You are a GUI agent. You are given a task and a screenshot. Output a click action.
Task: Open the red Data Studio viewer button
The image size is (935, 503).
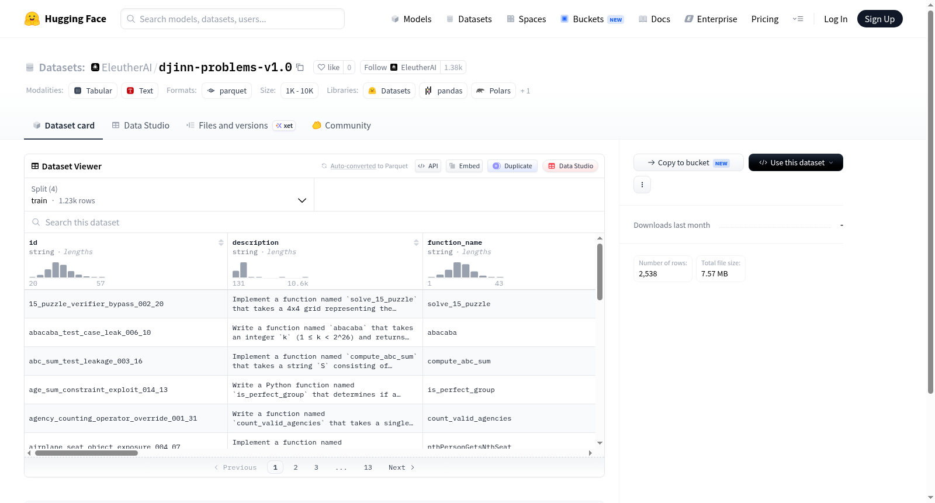pos(570,166)
